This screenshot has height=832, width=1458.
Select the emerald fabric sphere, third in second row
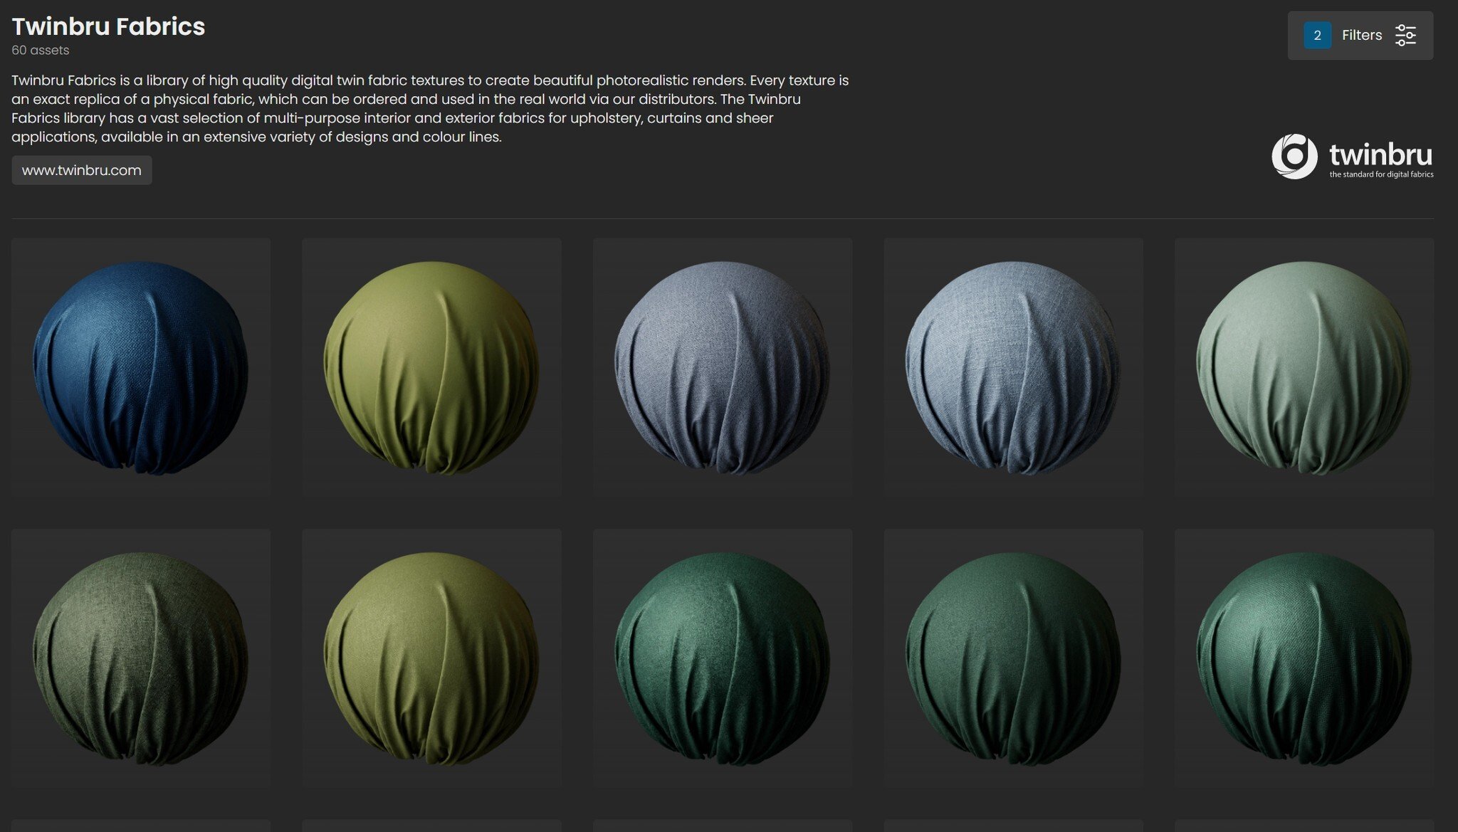click(723, 658)
